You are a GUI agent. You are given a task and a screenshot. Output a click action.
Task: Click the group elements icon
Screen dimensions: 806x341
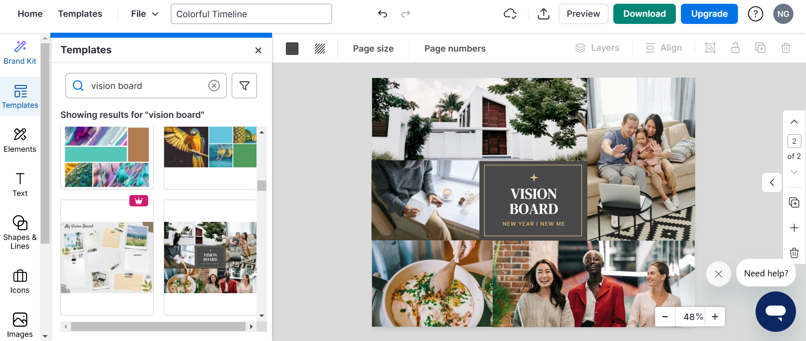tap(710, 48)
